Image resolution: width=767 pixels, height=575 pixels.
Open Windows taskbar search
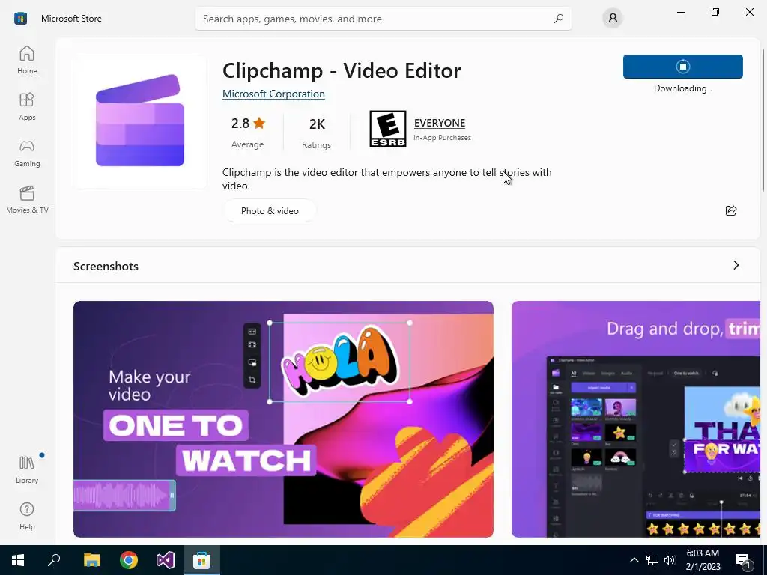54,560
